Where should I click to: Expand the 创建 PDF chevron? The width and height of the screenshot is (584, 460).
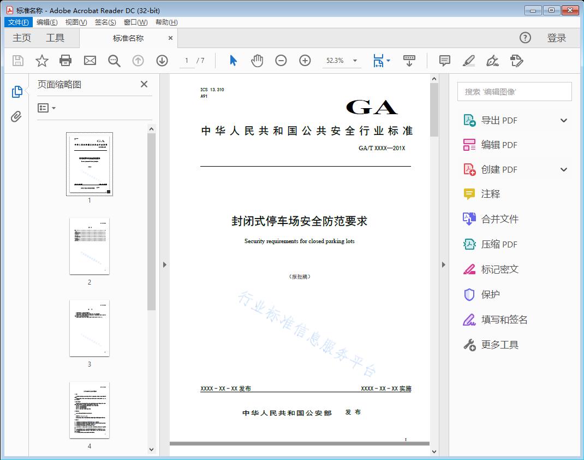click(x=563, y=169)
